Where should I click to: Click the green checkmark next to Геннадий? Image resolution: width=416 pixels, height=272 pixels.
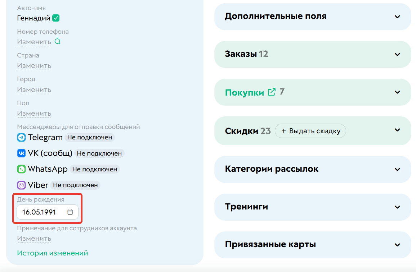tap(55, 18)
